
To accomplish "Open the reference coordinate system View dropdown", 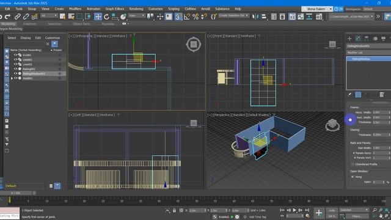I will (x=136, y=15).
